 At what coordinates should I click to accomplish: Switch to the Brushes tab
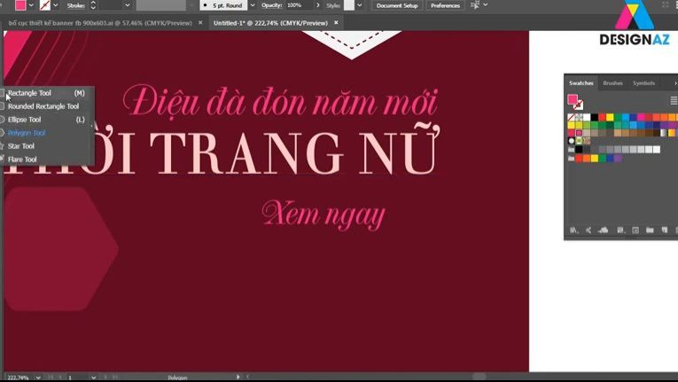coord(612,83)
